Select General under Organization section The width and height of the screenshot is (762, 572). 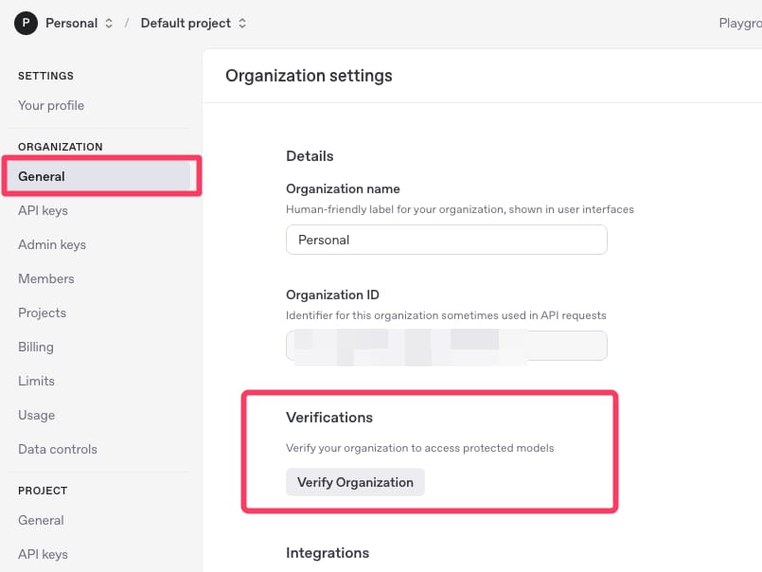(x=42, y=176)
